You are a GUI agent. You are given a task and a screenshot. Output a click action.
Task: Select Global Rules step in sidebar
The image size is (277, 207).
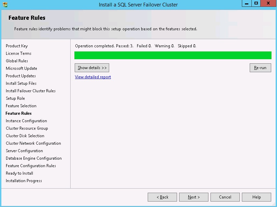17,61
